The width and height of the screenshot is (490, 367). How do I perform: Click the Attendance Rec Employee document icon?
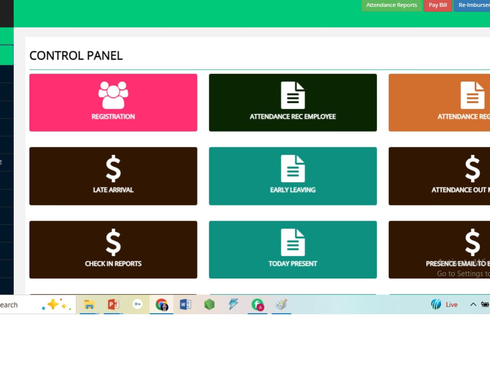pos(293,95)
